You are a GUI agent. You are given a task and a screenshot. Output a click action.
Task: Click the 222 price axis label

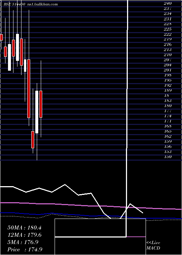[x=167, y=34]
